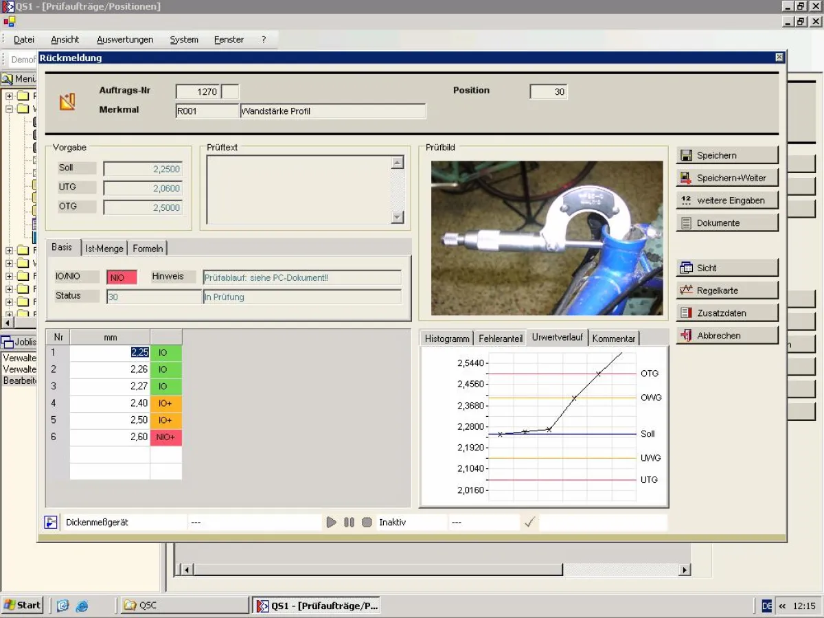The width and height of the screenshot is (824, 618).
Task: Open Internet Explorer from the quick launch
Action: [82, 605]
